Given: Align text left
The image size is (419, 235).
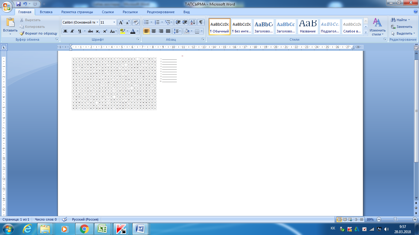Looking at the screenshot, I should click(147, 31).
